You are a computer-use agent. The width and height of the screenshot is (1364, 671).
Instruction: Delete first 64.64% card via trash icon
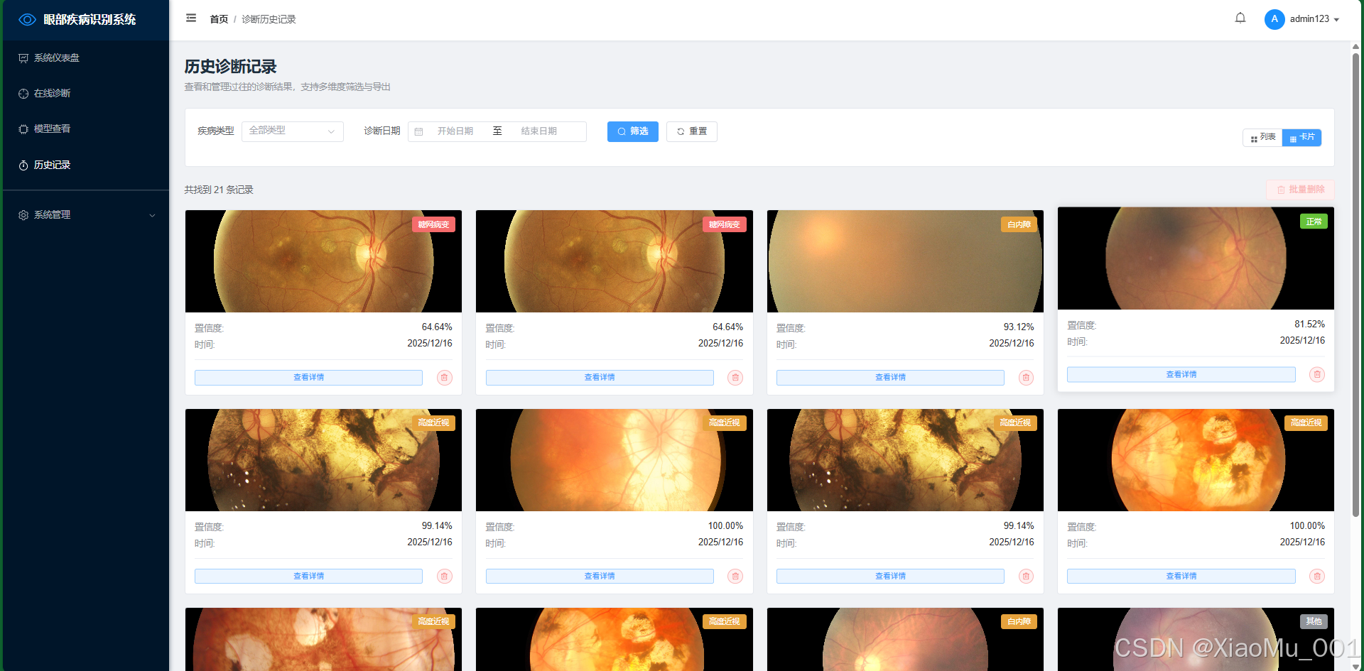(x=445, y=378)
